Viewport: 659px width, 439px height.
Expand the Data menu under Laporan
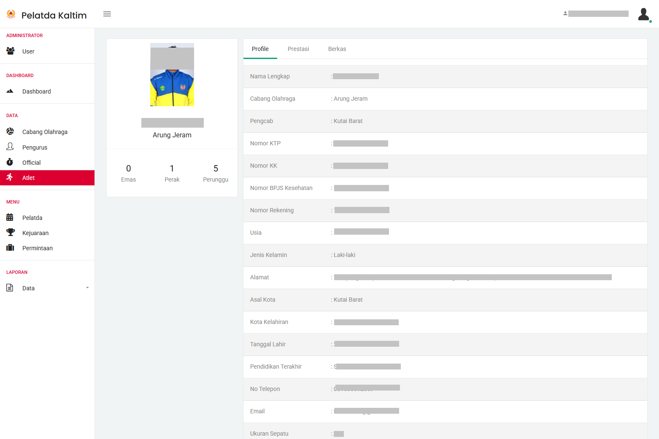29,288
